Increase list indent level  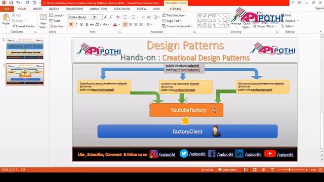pyautogui.click(x=149, y=17)
